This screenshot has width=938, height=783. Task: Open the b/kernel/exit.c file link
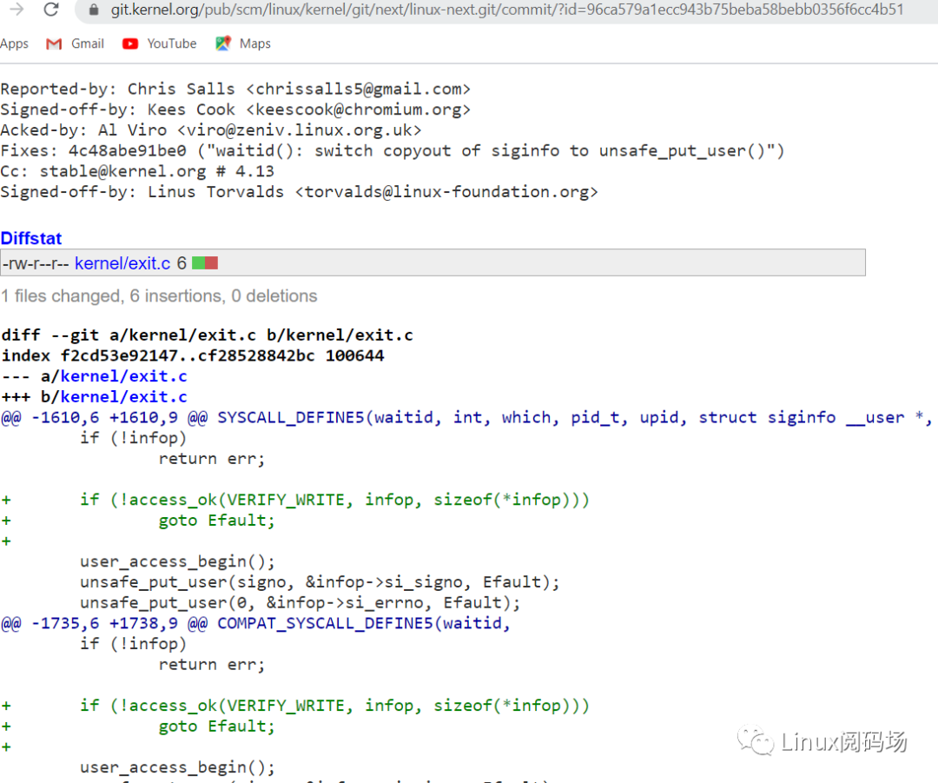click(124, 396)
